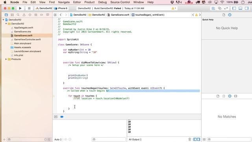This screenshot has width=252, height=142.
Task: Show the Media library
Action: (x=235, y=96)
